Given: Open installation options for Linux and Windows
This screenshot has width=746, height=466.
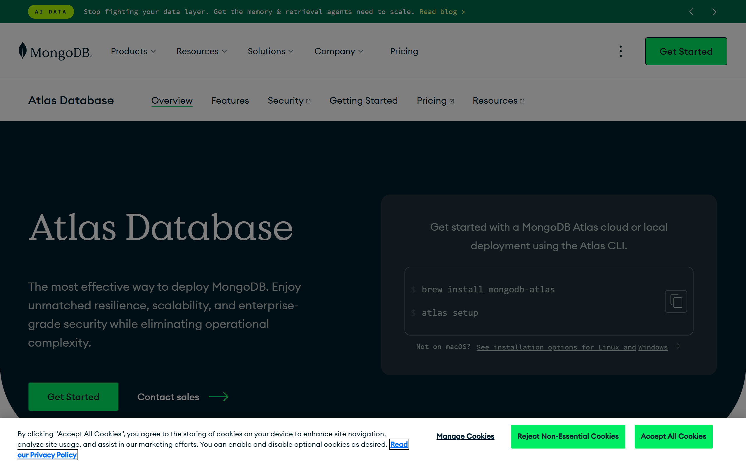Looking at the screenshot, I should [572, 347].
